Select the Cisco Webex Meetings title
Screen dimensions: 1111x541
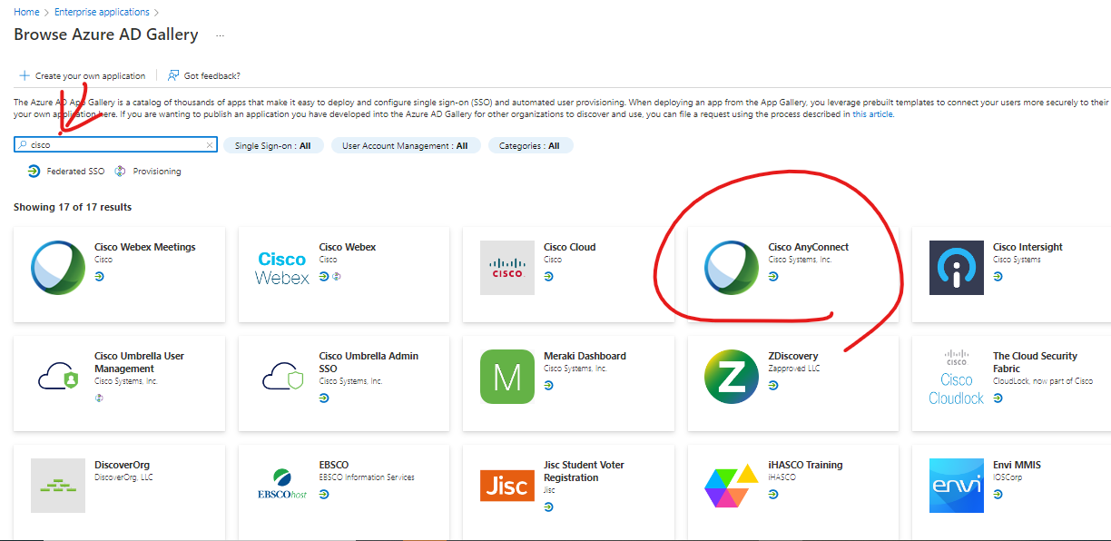145,247
